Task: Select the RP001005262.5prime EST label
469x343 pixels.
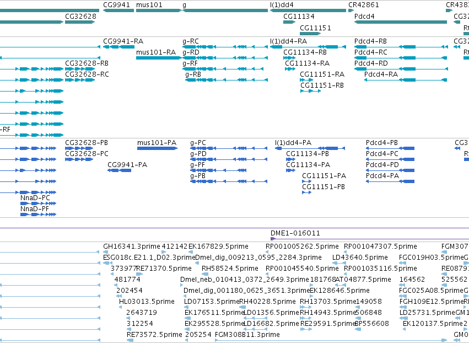Action: coord(302,246)
